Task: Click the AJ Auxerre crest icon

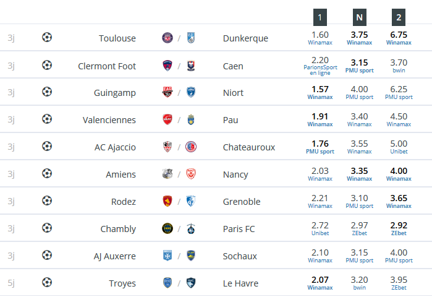Action: [167, 256]
